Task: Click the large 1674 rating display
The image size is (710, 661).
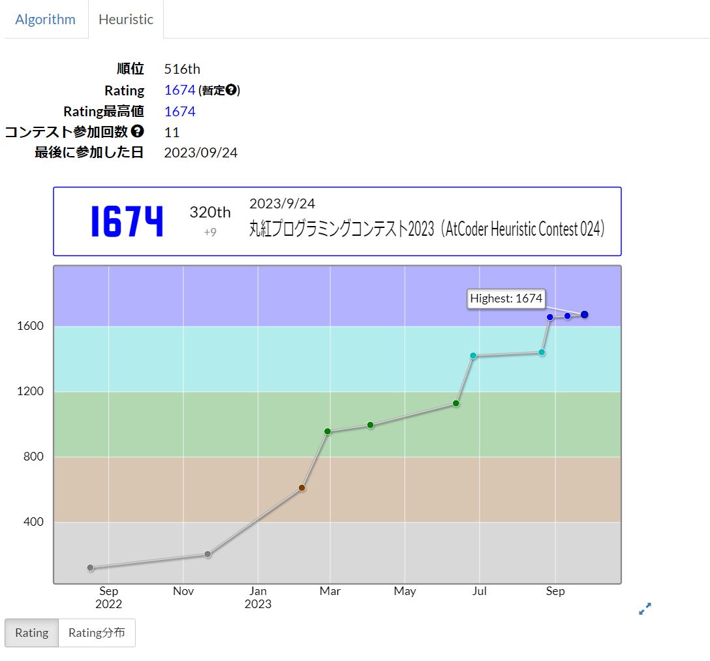Action: [x=127, y=221]
